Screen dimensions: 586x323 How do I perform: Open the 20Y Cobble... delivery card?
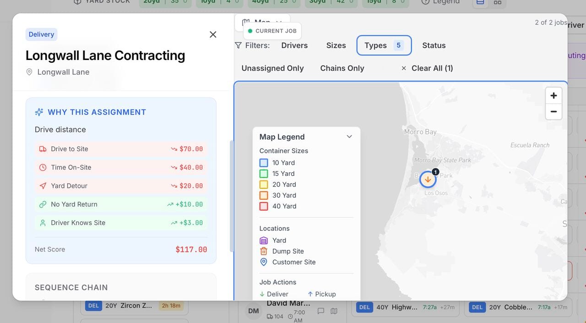point(518,307)
